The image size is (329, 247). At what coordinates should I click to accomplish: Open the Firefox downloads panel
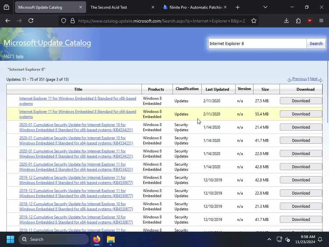pyautogui.click(x=286, y=21)
